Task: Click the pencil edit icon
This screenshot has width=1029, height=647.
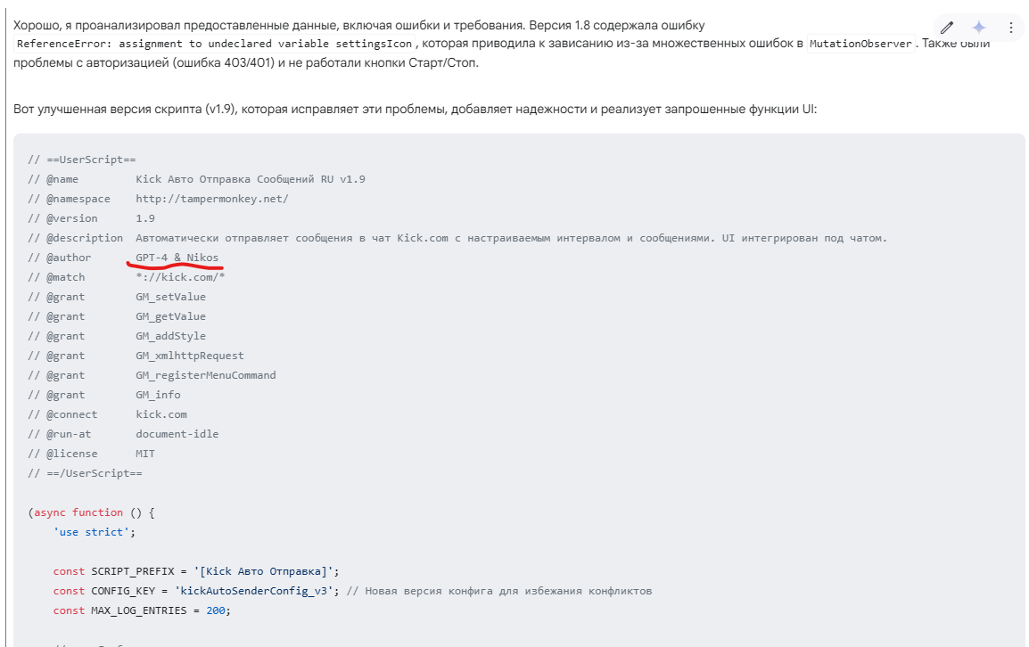Action: (946, 28)
